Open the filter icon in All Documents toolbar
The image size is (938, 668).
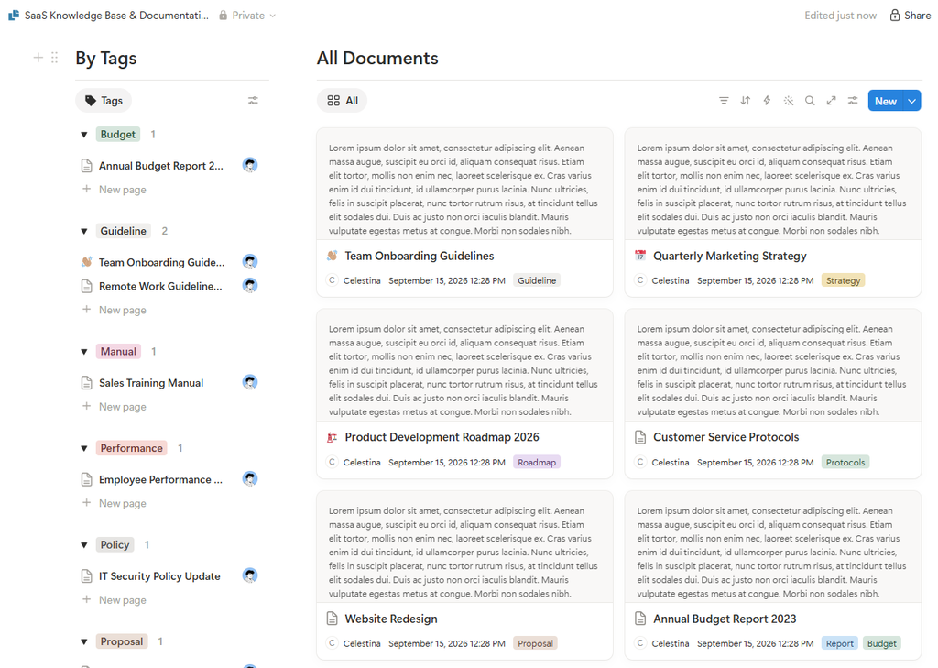(x=724, y=101)
